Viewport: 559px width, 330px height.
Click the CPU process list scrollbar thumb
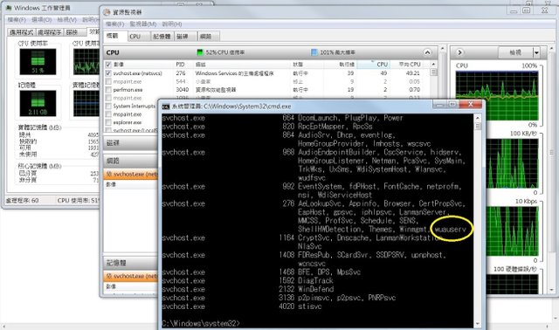pos(433,72)
